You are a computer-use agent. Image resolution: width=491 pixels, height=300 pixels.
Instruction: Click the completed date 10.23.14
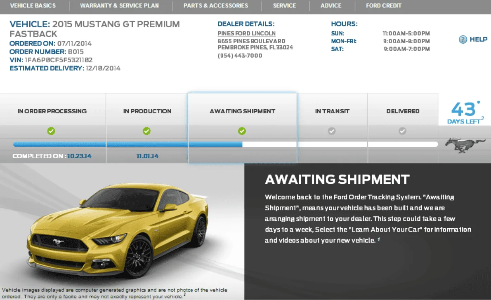(x=79, y=156)
